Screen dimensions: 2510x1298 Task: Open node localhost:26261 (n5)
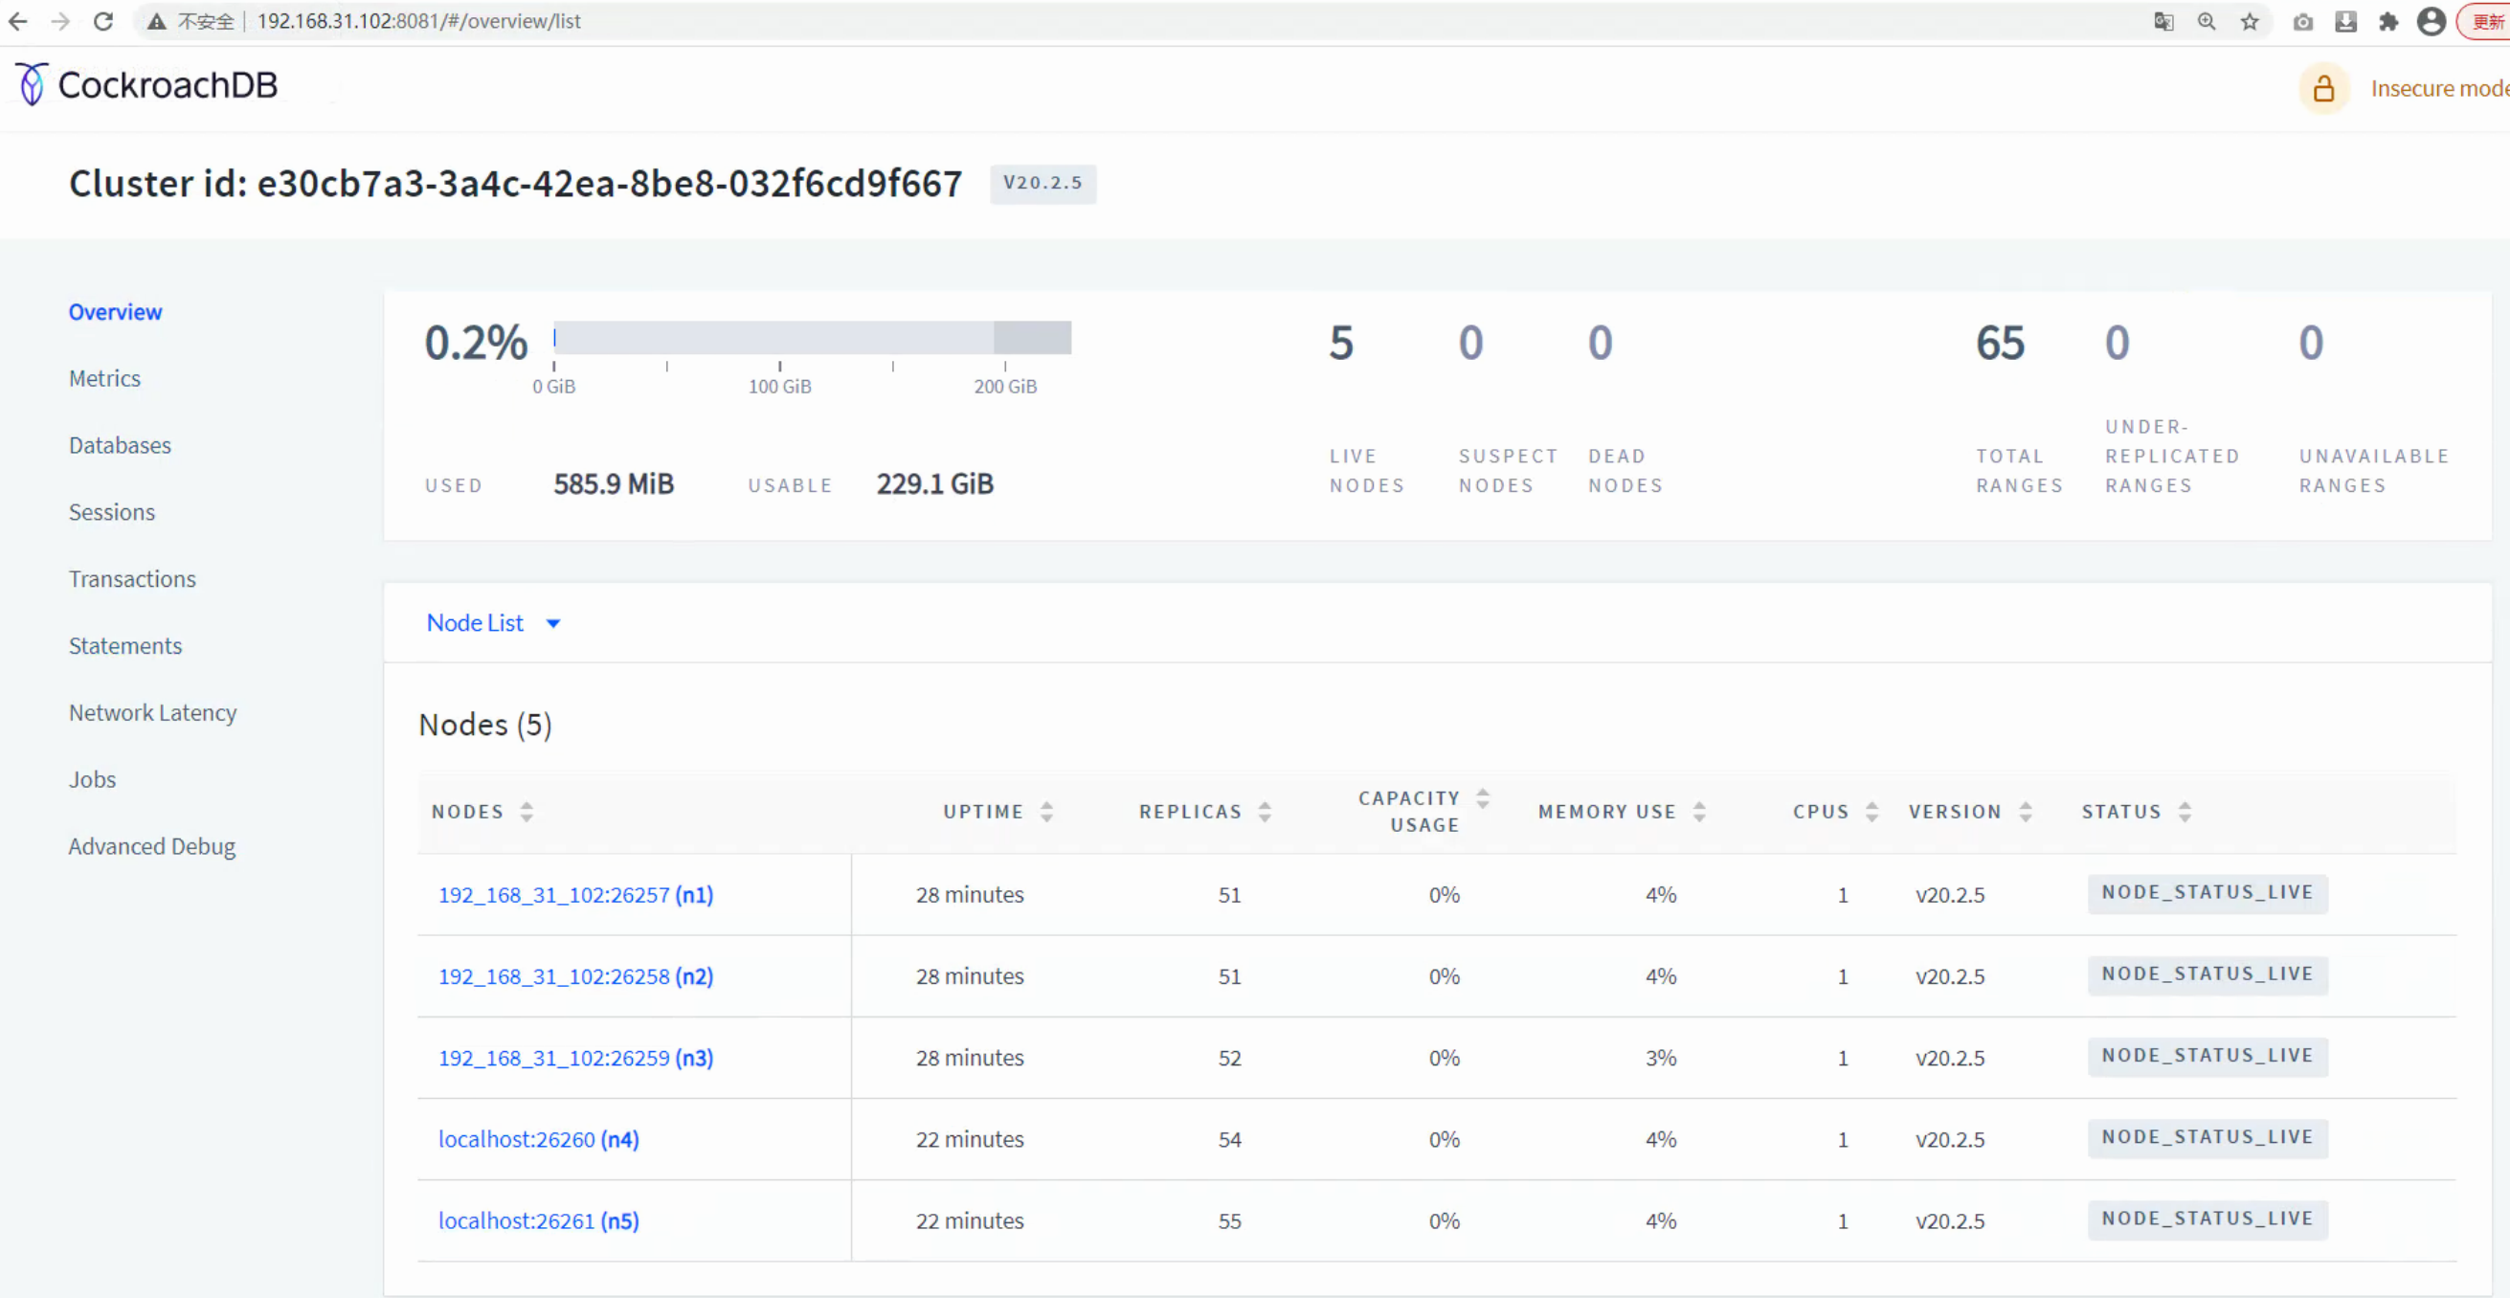click(x=539, y=1222)
